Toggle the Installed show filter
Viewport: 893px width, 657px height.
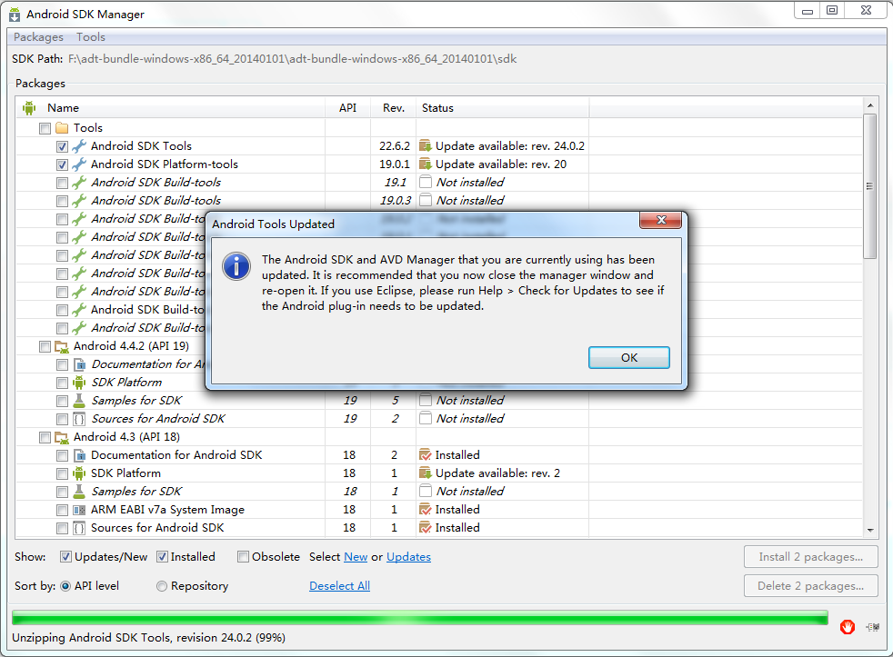point(162,557)
